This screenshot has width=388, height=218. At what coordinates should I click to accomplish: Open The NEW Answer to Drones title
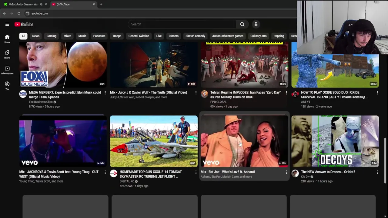pos(328,172)
